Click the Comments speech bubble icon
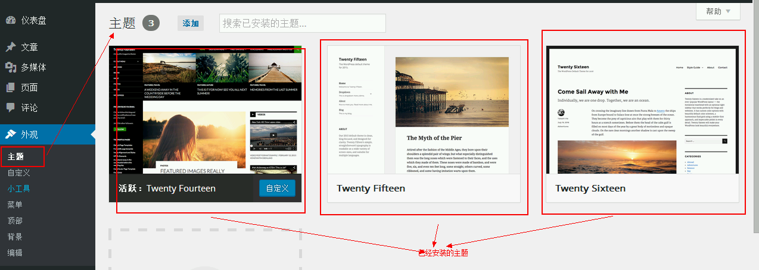759x270 pixels. click(x=11, y=108)
